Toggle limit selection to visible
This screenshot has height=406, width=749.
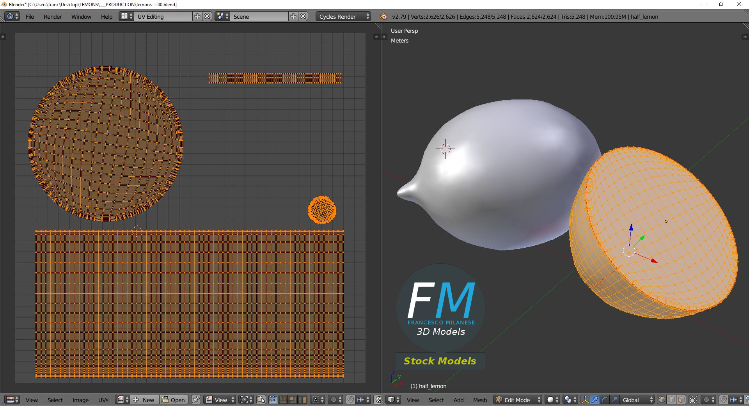tap(693, 400)
